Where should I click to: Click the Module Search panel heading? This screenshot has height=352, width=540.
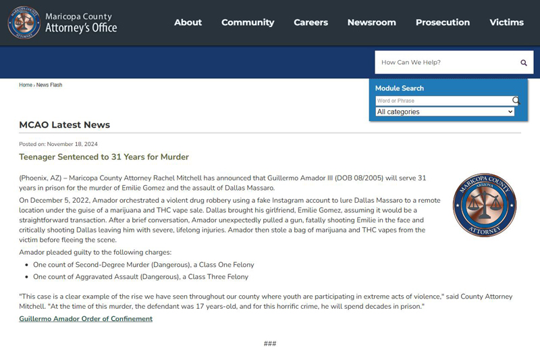(x=400, y=89)
